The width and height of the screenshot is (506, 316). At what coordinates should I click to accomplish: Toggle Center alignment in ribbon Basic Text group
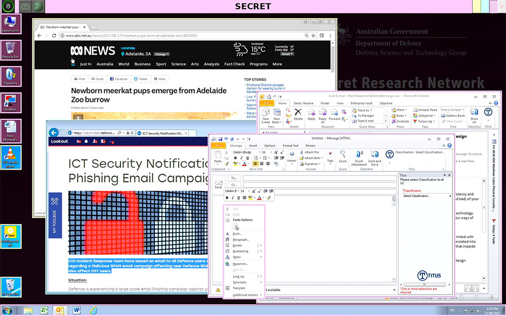click(x=262, y=164)
